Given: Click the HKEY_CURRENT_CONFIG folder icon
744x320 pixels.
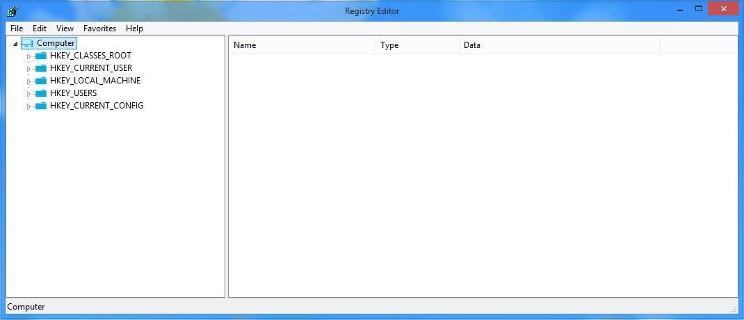Looking at the screenshot, I should [x=41, y=106].
